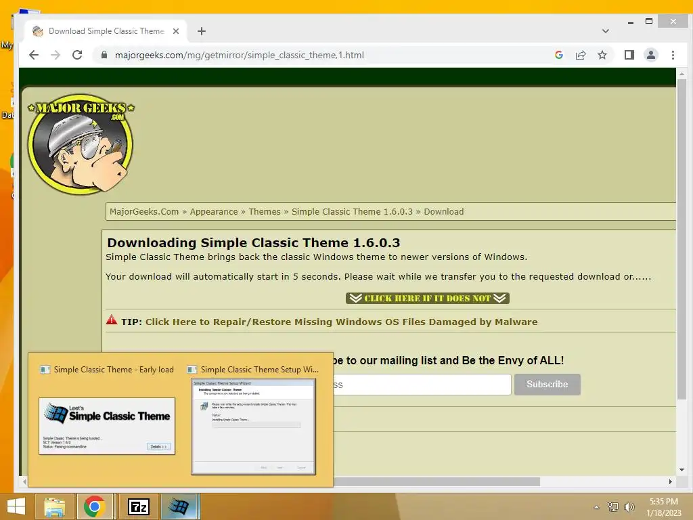Open 7-Zip from the taskbar
693x520 pixels.
click(138, 506)
